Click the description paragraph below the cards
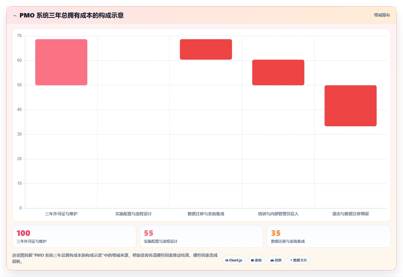 (x=115, y=258)
